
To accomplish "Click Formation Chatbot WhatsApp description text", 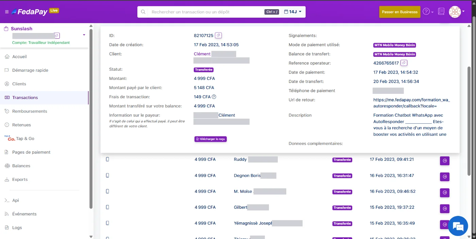I will point(410,124).
